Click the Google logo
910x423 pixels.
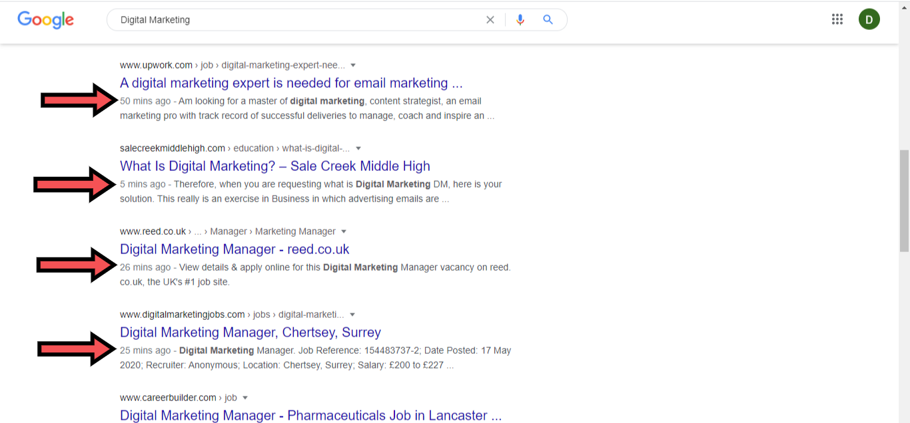coord(45,20)
